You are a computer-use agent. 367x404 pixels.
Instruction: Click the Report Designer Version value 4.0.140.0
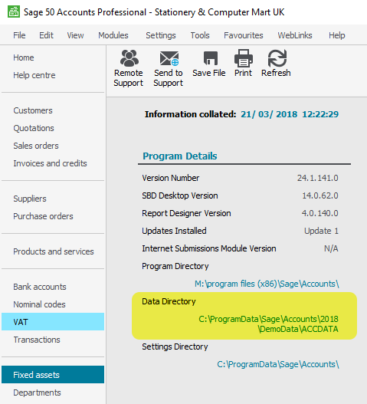[x=319, y=213]
